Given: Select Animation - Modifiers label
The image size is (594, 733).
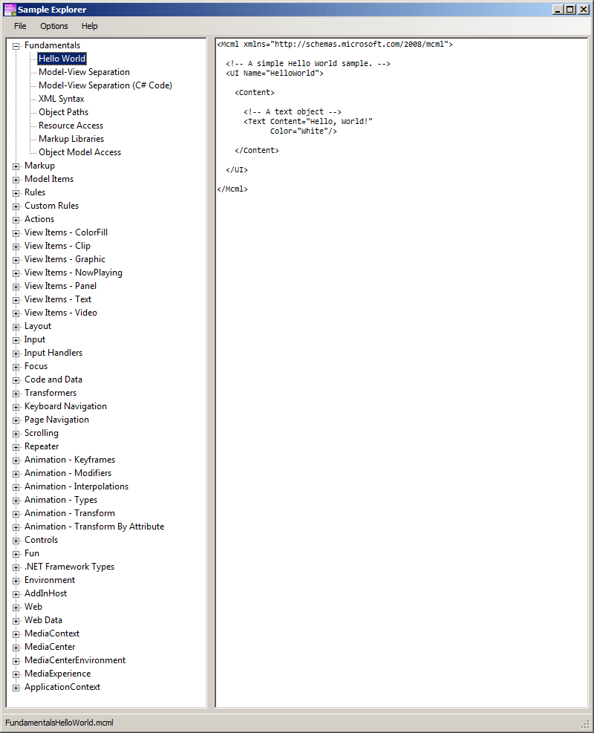Looking at the screenshot, I should [68, 473].
